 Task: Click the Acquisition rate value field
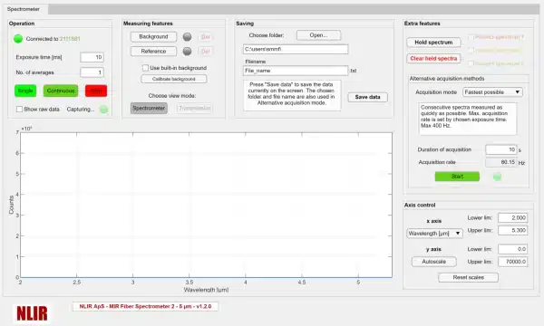click(x=501, y=162)
